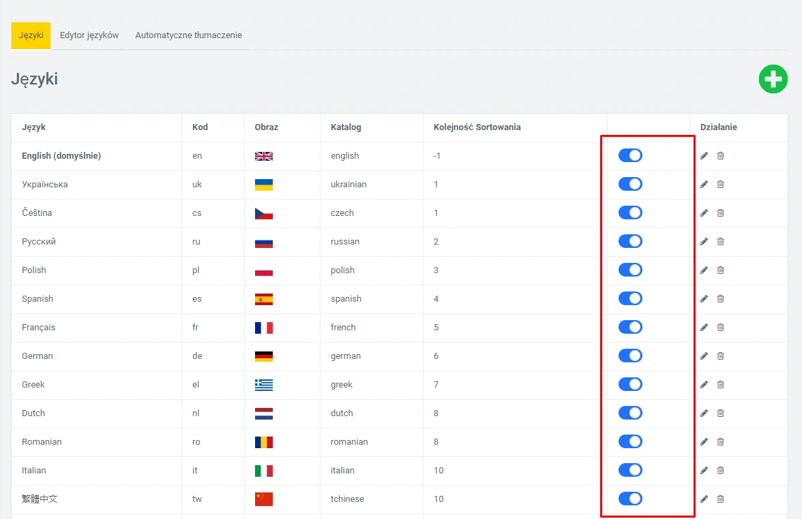Click the Język column header
The width and height of the screenshot is (802, 519).
[x=34, y=127]
